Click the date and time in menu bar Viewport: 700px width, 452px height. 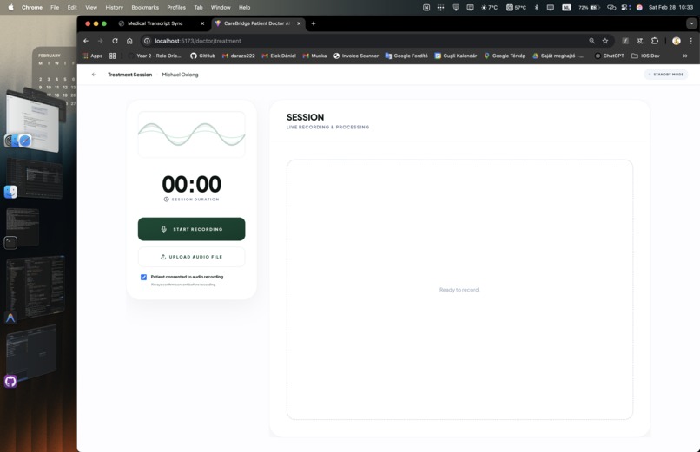coord(670,7)
